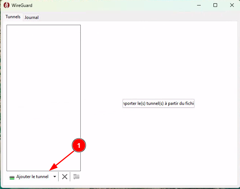Maximize the WireGuard window
This screenshot has width=240, height=189.
point(215,5)
